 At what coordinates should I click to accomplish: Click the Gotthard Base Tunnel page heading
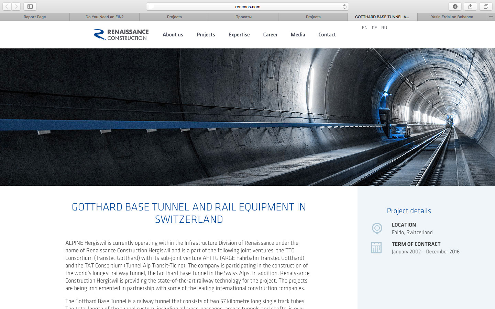pyautogui.click(x=189, y=213)
